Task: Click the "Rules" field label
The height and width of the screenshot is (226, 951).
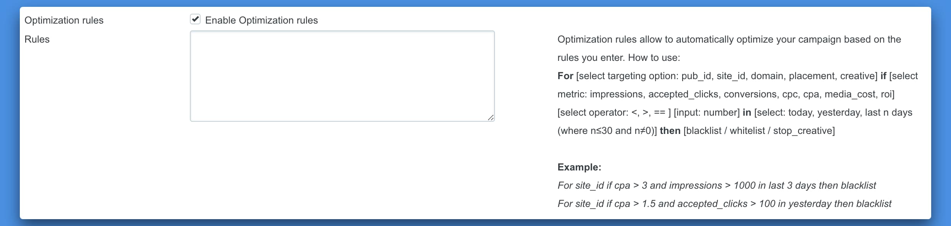Action: (37, 39)
